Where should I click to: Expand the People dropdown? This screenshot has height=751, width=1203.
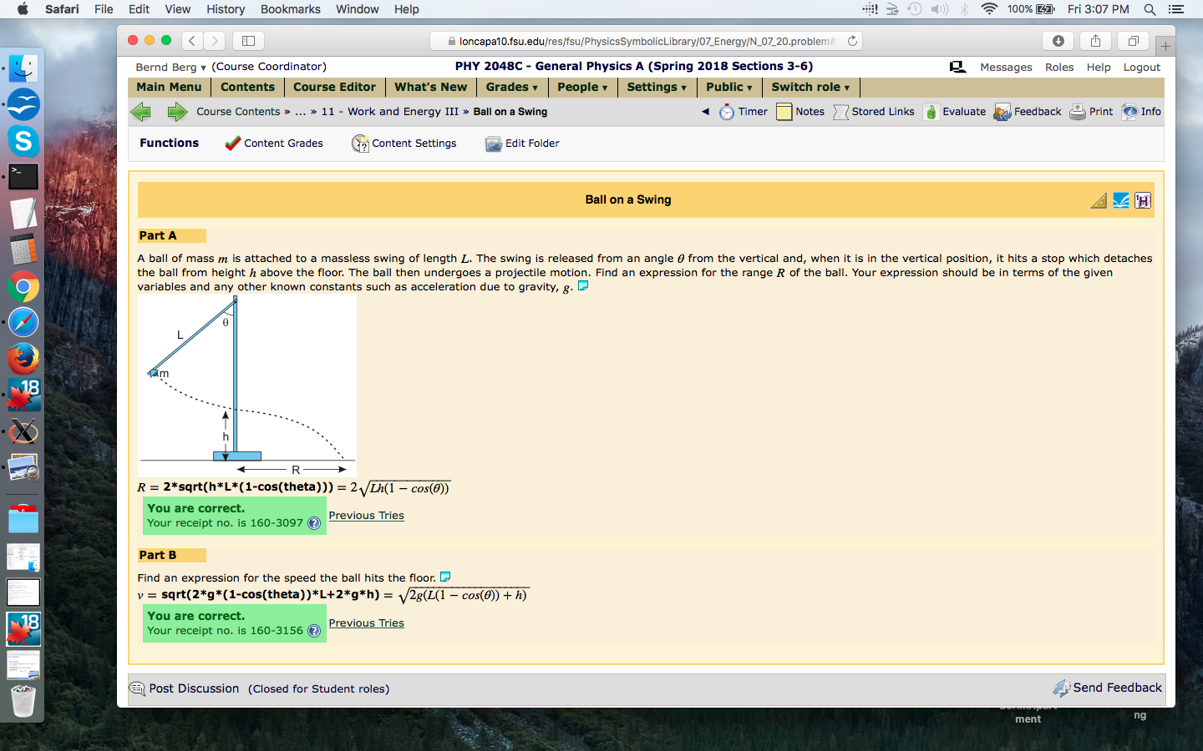pyautogui.click(x=582, y=87)
